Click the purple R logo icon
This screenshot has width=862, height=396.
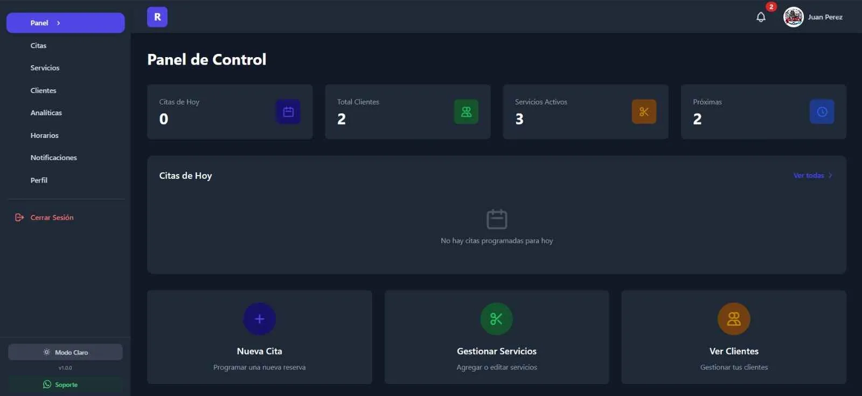point(157,17)
